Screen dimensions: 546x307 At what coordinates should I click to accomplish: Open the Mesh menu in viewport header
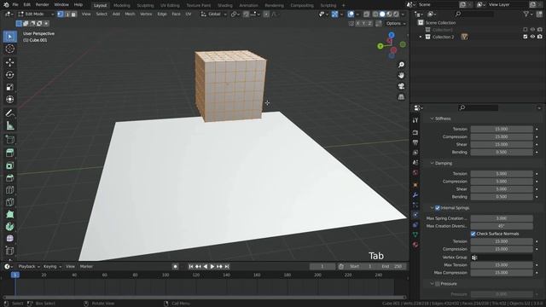(130, 14)
